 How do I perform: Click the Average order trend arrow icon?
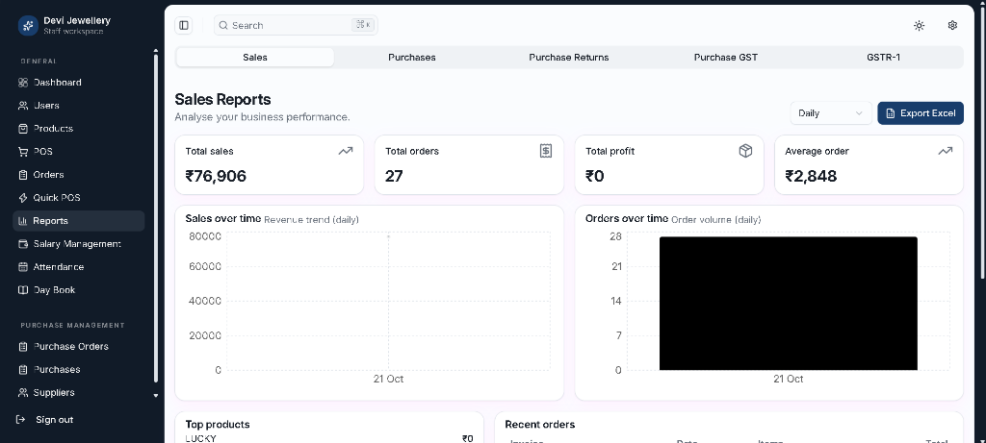point(946,151)
